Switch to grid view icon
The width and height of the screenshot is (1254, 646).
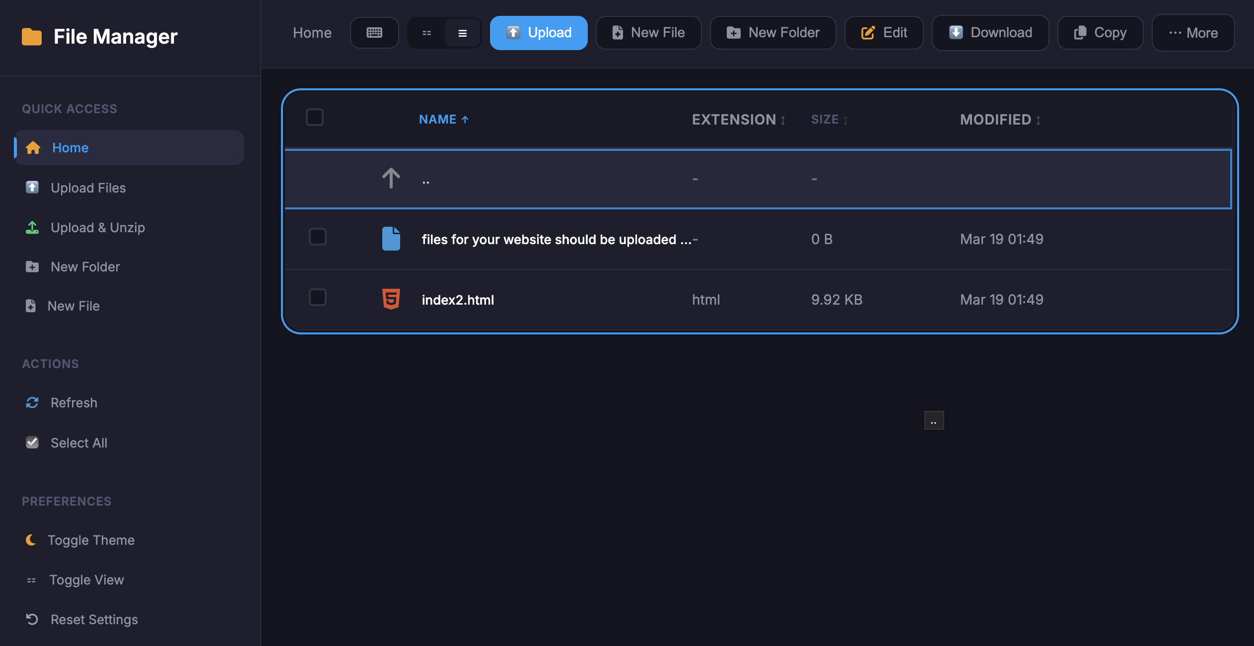click(x=426, y=33)
